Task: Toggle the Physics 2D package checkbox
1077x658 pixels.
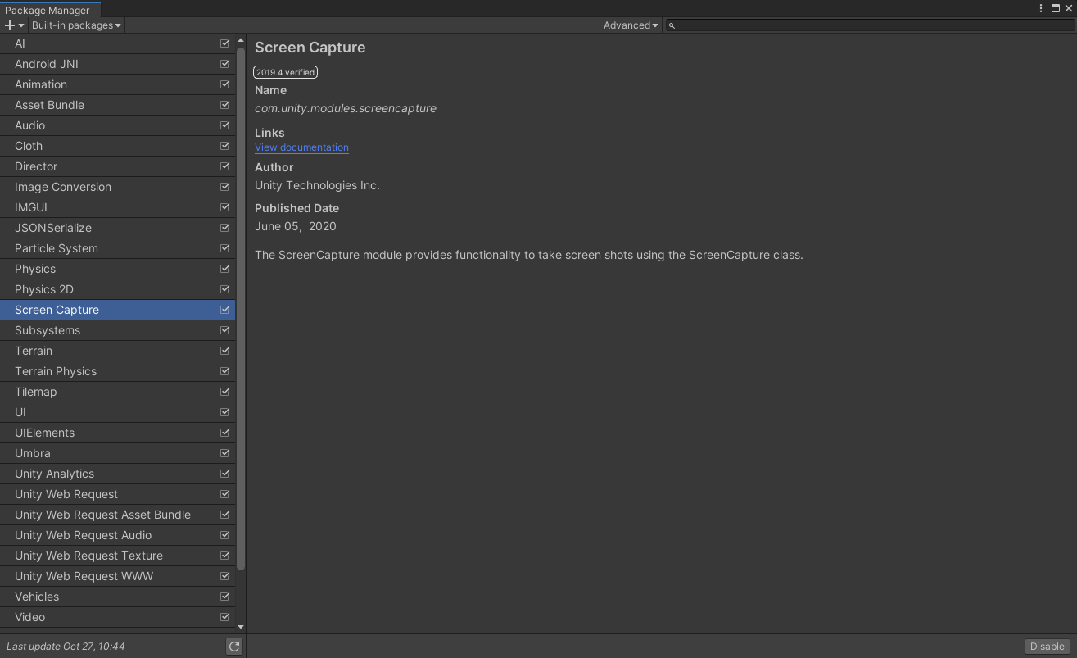Action: pos(224,288)
